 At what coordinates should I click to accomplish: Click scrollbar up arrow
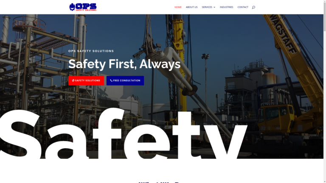point(325,1)
